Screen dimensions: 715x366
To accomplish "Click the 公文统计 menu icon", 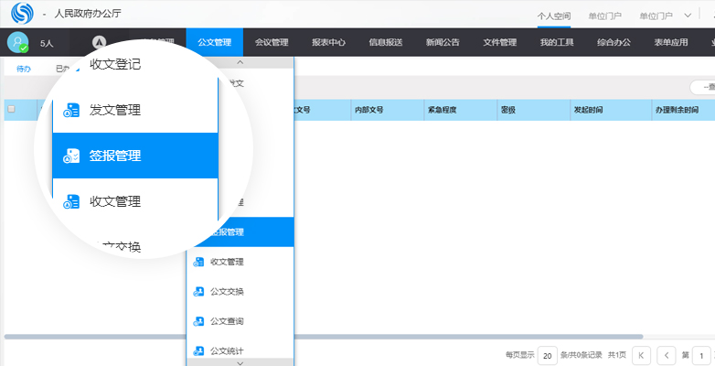I will pos(198,350).
